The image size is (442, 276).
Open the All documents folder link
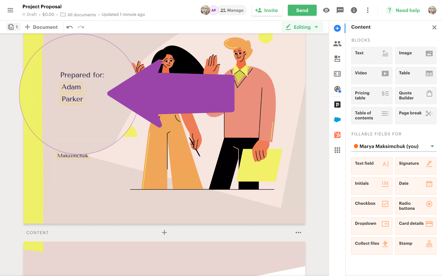[x=78, y=15]
